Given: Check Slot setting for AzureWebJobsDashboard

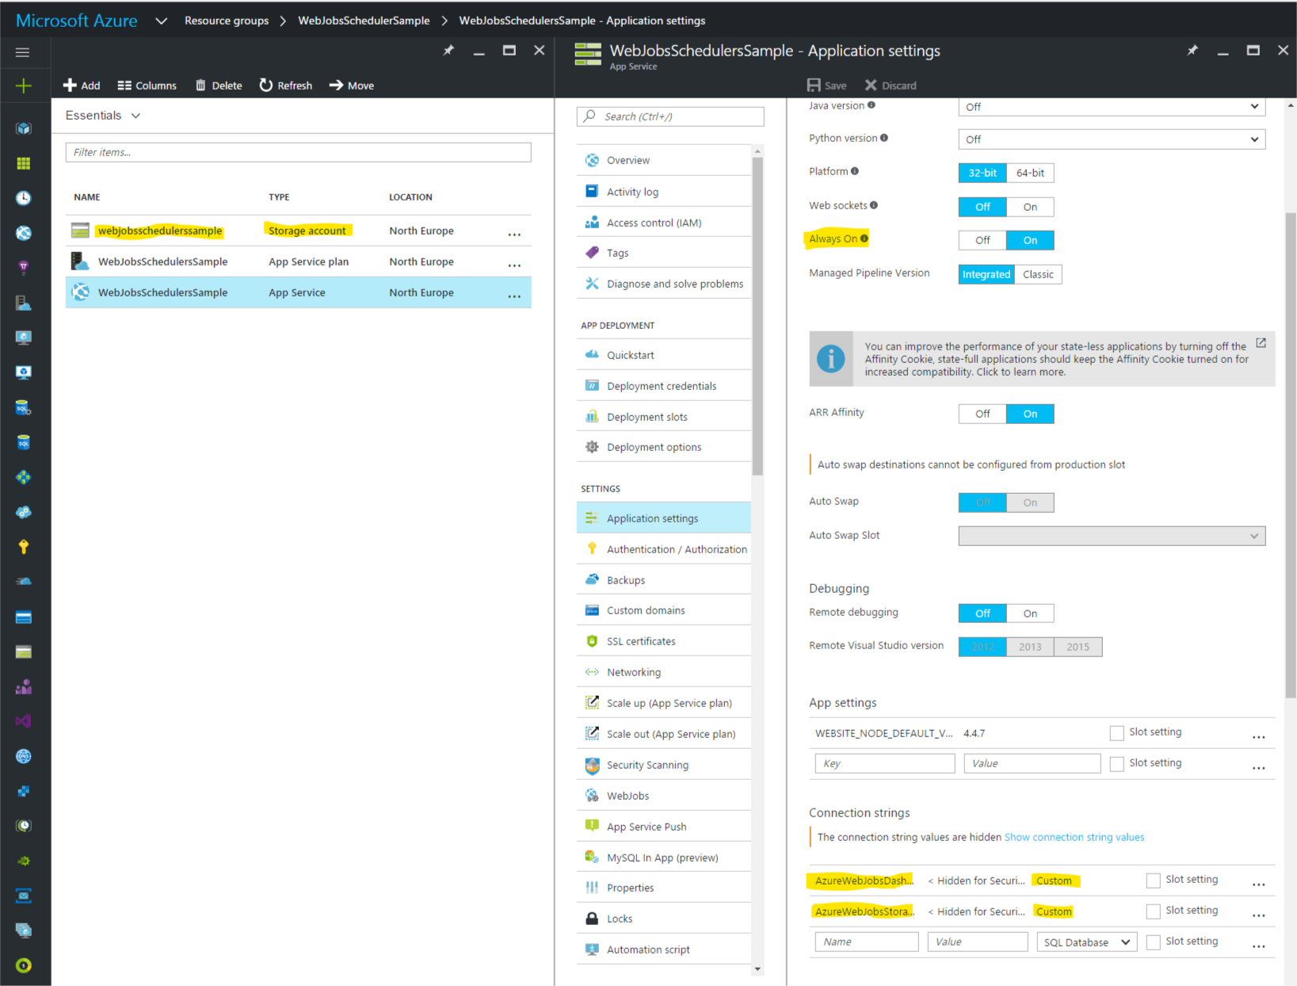Looking at the screenshot, I should point(1153,881).
